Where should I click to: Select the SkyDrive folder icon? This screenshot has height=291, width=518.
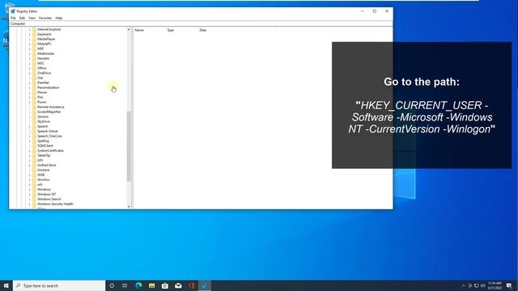(34, 121)
